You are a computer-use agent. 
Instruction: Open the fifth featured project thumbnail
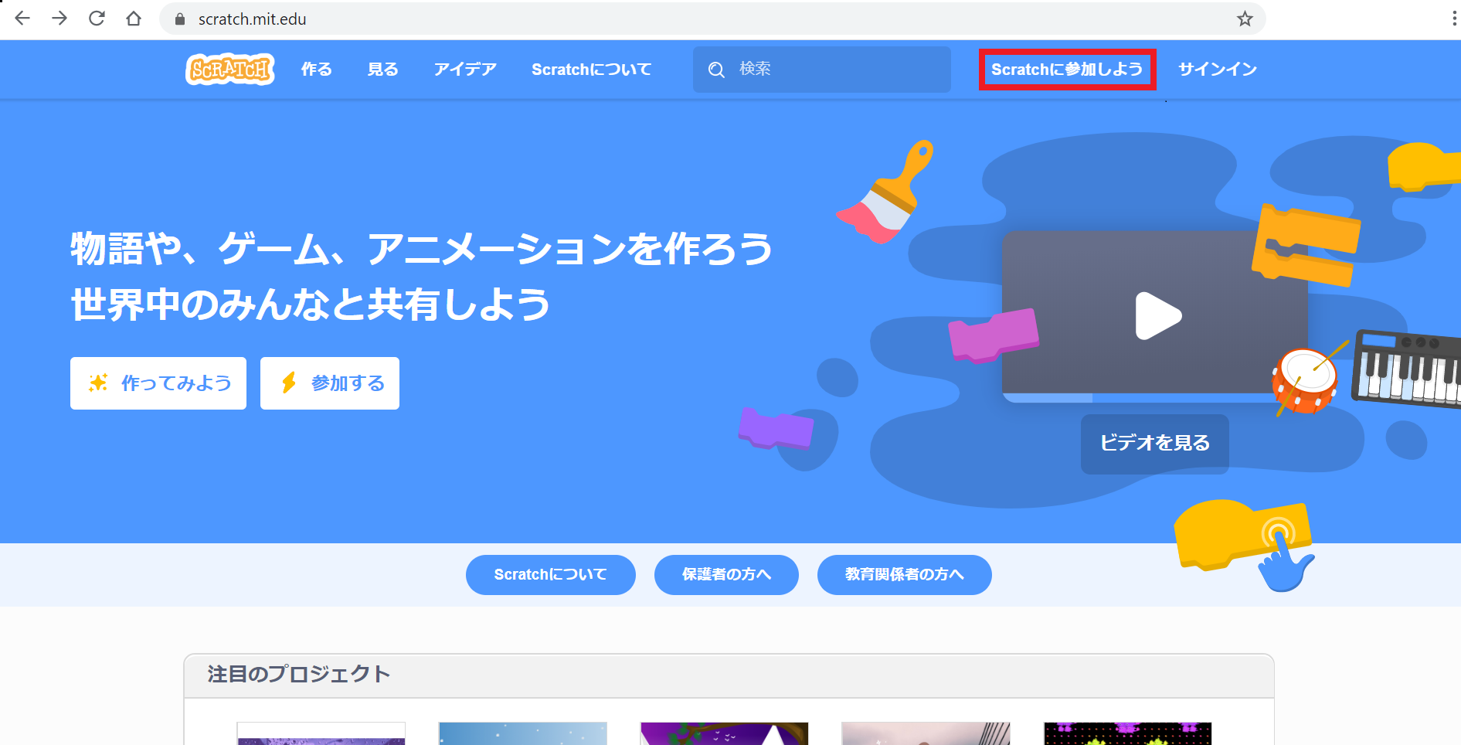pos(1128,734)
